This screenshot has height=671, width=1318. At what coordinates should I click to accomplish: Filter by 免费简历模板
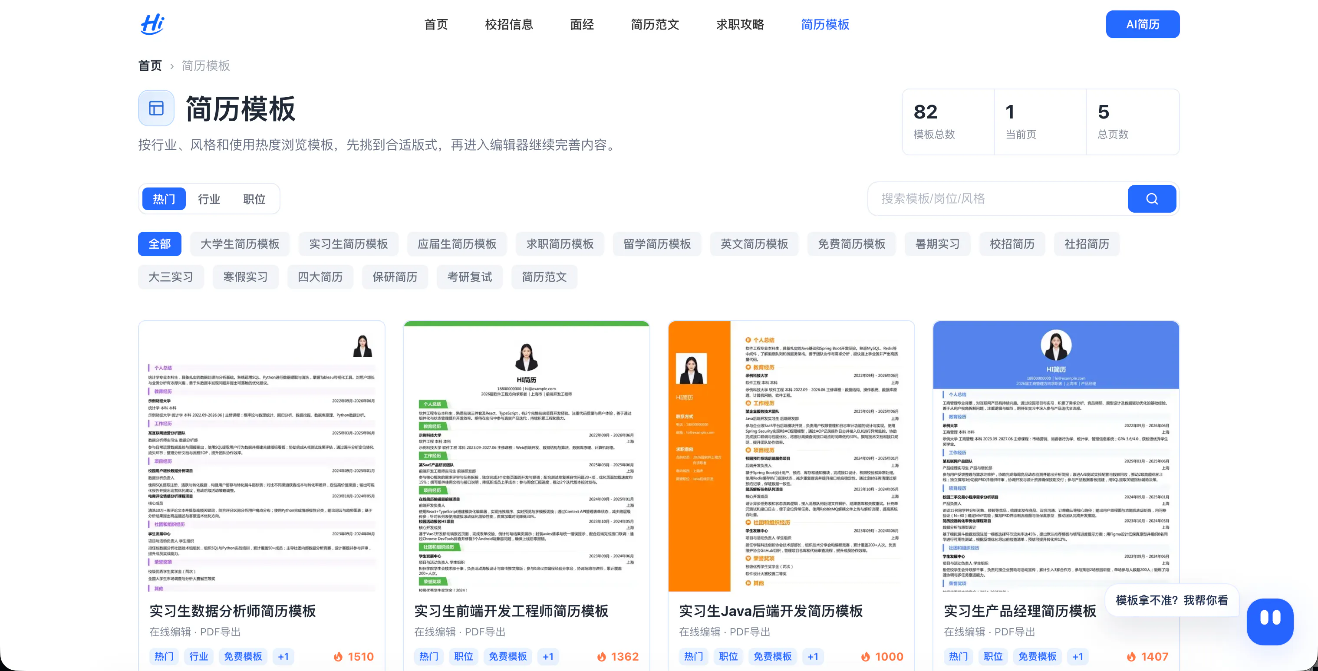point(851,244)
